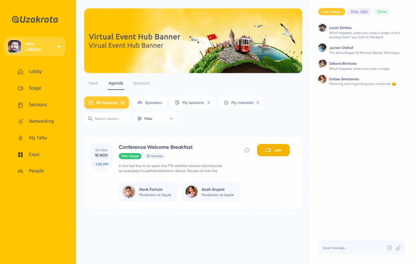
Task: Open the Lobby home icon
Action: [20, 72]
